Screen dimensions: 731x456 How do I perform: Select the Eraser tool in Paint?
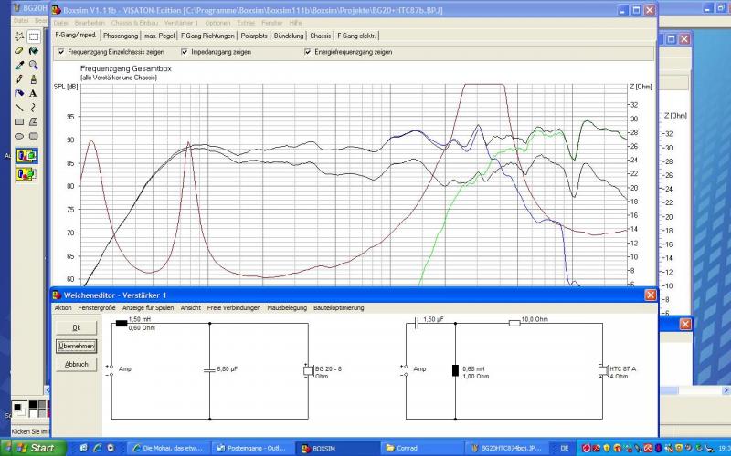tap(19, 51)
